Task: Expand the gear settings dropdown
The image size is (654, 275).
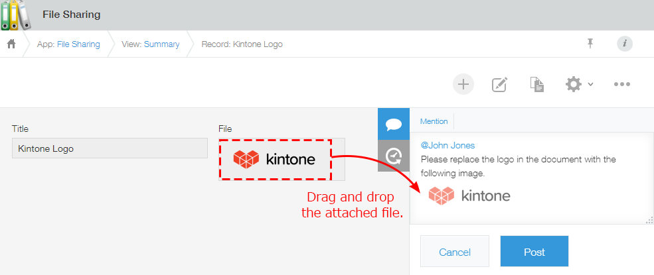Action: click(x=579, y=84)
